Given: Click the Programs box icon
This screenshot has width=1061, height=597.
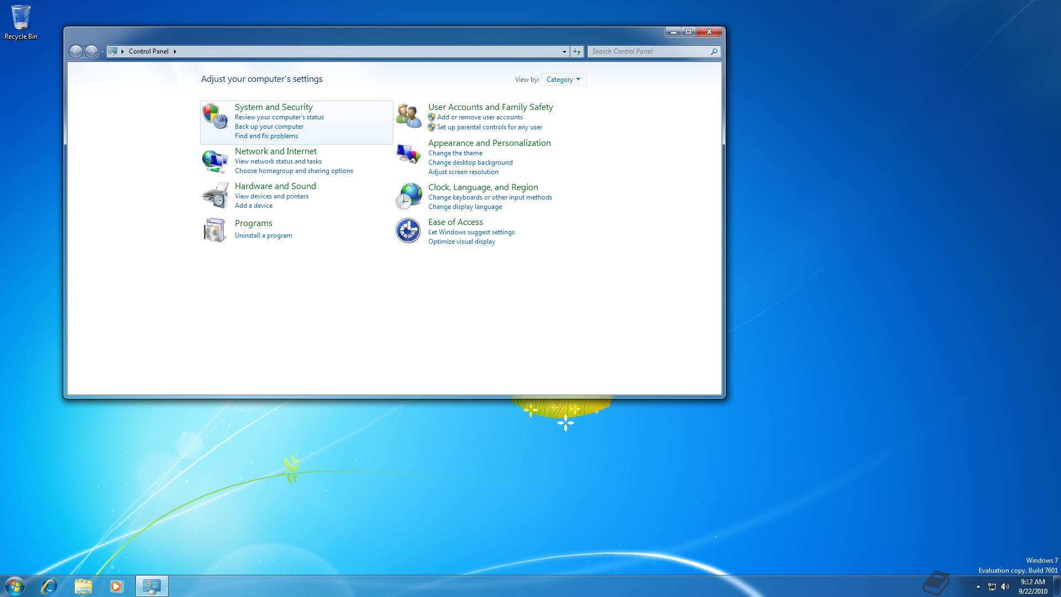Looking at the screenshot, I should coord(215,230).
